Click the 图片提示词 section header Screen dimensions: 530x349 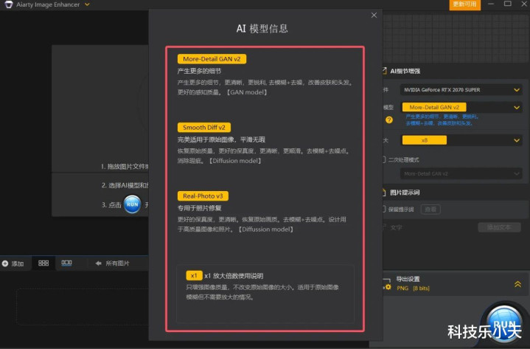tap(405, 193)
